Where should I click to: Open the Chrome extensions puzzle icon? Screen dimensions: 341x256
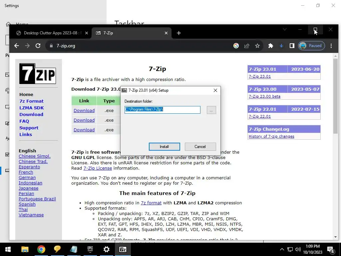[270, 46]
